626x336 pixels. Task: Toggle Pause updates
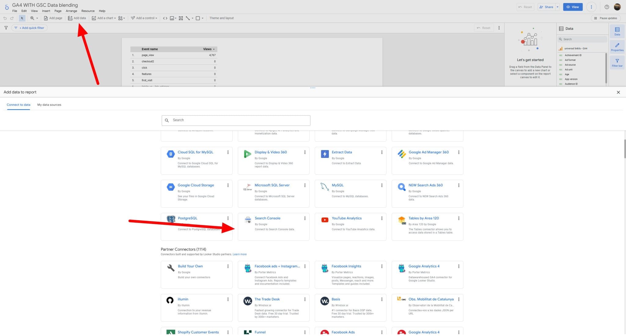click(x=606, y=18)
